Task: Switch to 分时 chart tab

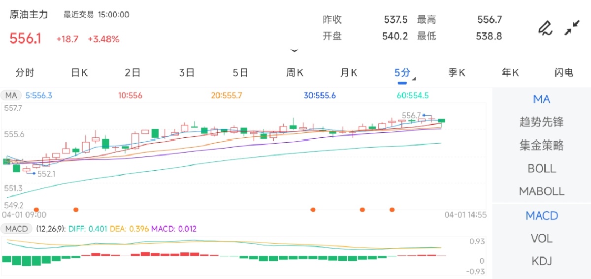Action: pyautogui.click(x=25, y=73)
